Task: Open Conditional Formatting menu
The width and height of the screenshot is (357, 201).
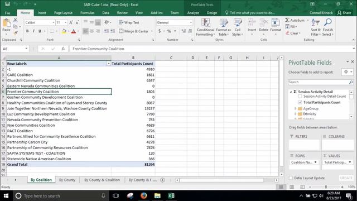Action: pos(205,27)
